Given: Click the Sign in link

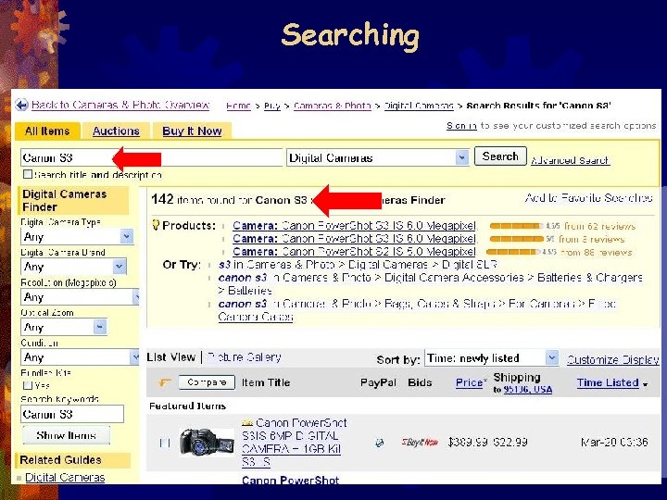Looking at the screenshot, I should pyautogui.click(x=461, y=125).
